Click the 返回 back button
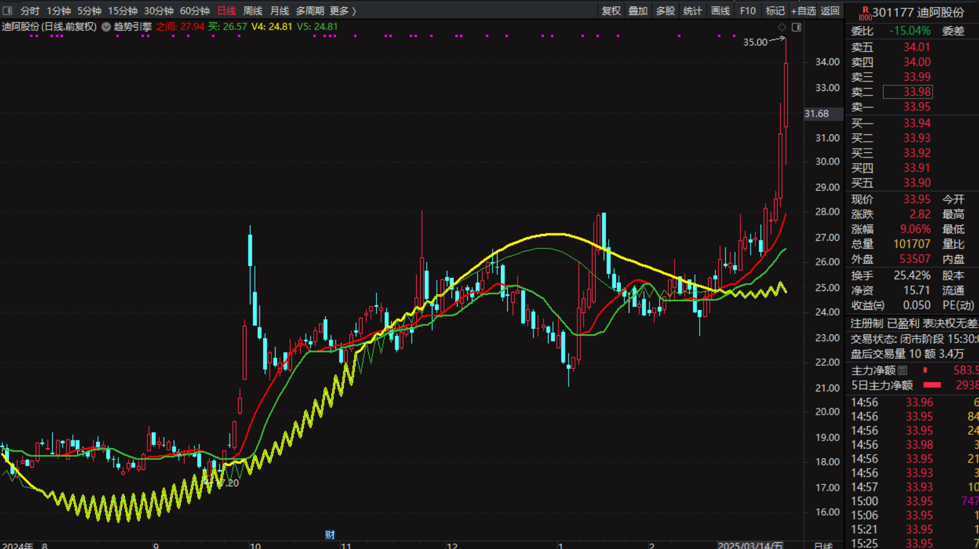979x549 pixels. 830,11
